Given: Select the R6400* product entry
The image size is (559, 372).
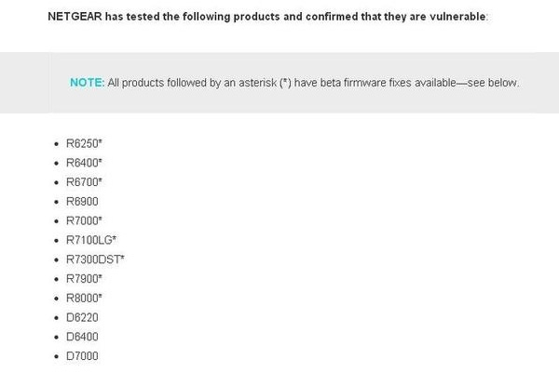Looking at the screenshot, I should [84, 163].
